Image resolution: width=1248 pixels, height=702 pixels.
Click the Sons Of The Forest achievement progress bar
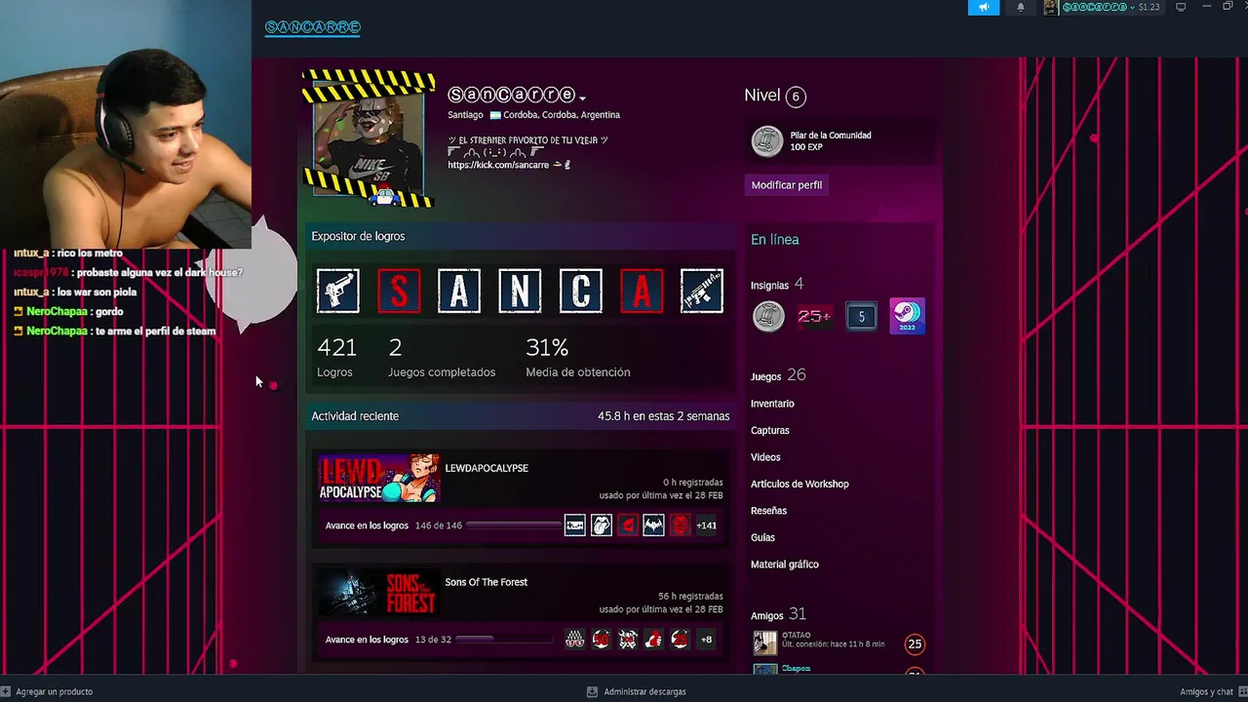tap(504, 640)
